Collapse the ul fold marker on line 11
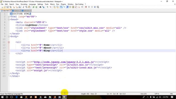 coord(9,42)
